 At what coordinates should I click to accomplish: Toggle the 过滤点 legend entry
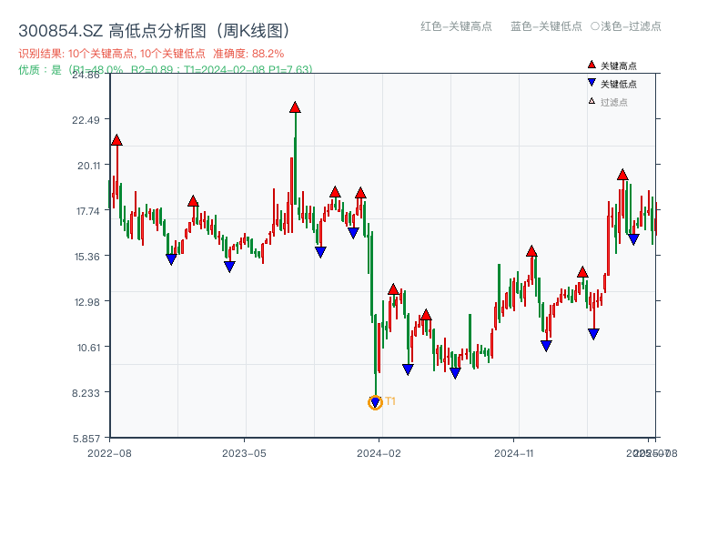coord(614,102)
